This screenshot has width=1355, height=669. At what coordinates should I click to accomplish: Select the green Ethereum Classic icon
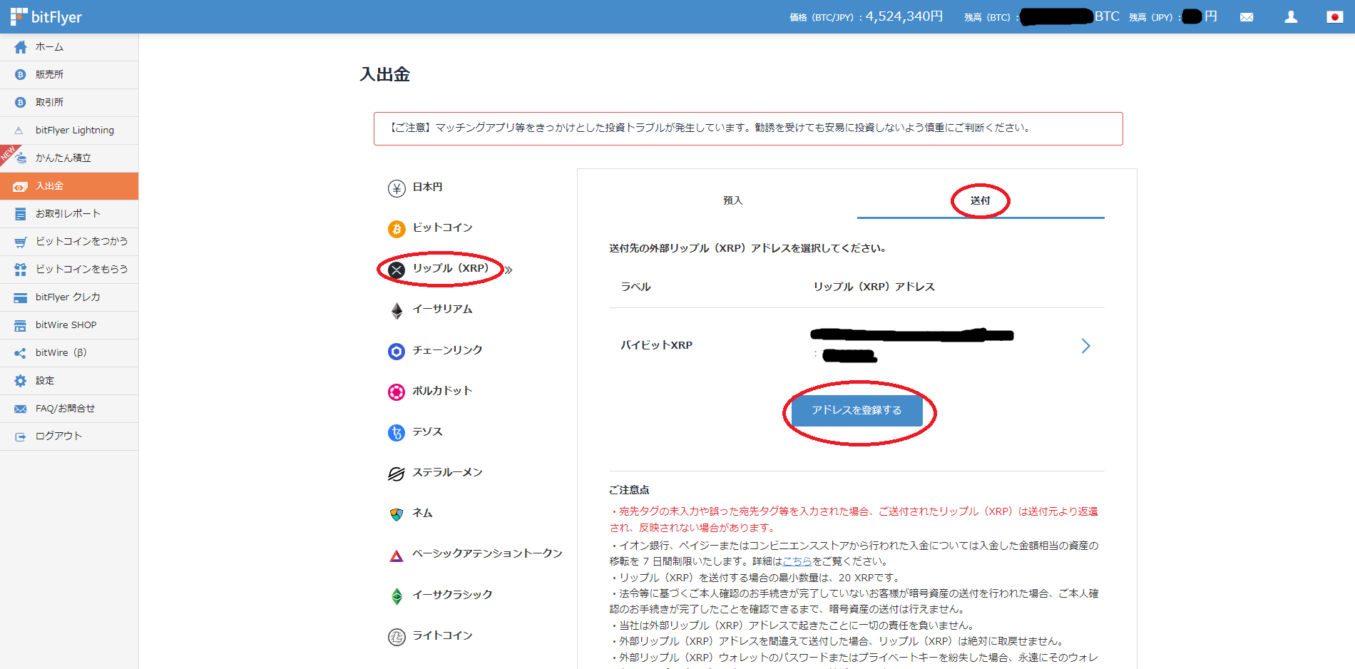point(397,596)
